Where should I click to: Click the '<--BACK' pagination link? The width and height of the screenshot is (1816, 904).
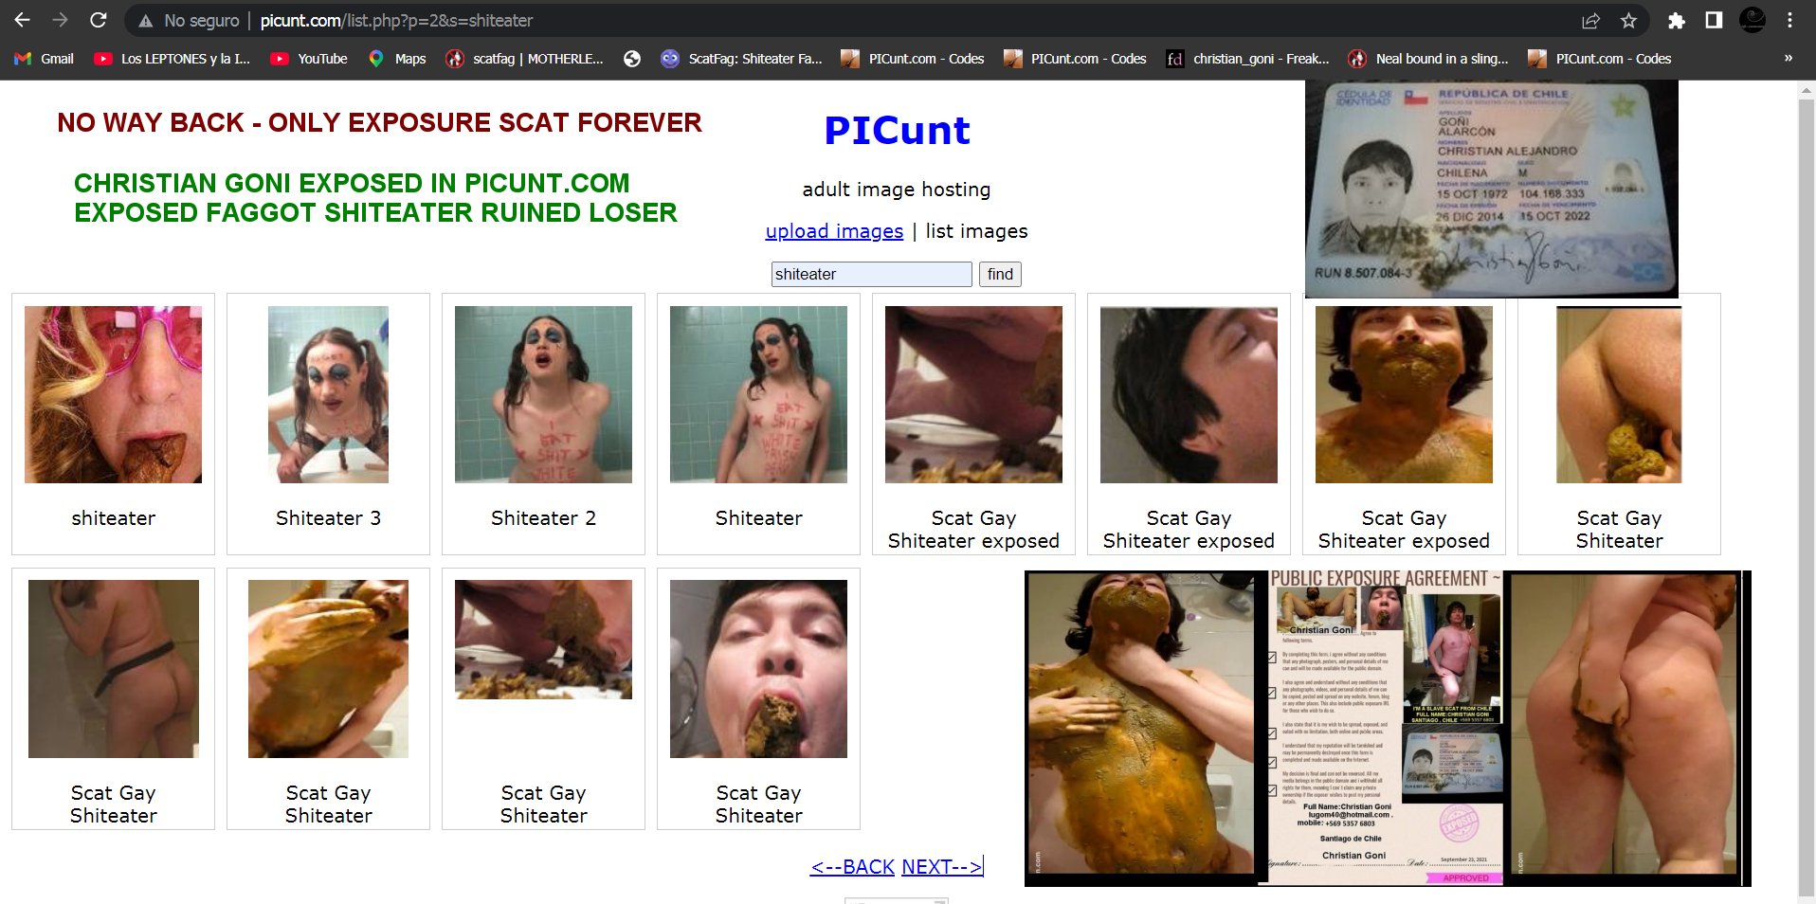pyautogui.click(x=852, y=867)
